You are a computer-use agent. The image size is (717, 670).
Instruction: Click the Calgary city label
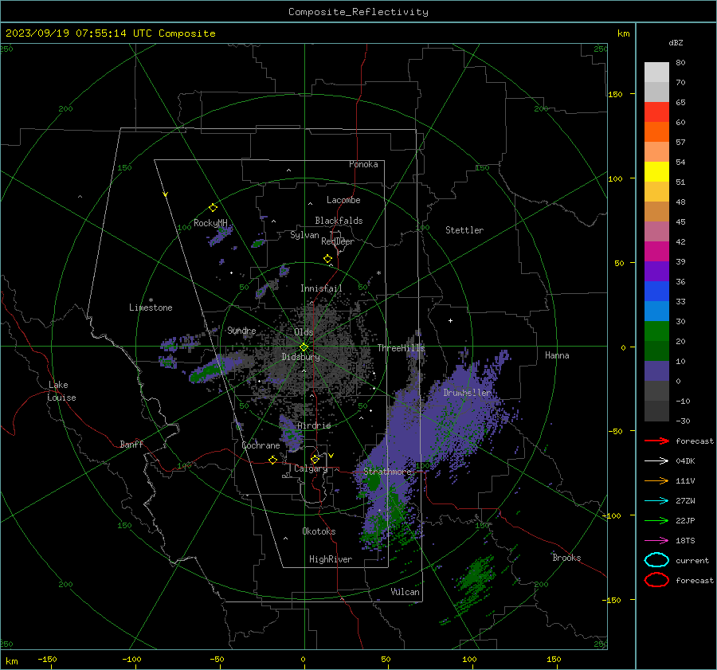click(x=311, y=468)
